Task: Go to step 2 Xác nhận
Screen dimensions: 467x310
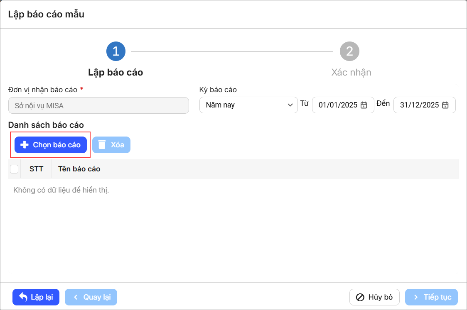Action: pos(349,51)
